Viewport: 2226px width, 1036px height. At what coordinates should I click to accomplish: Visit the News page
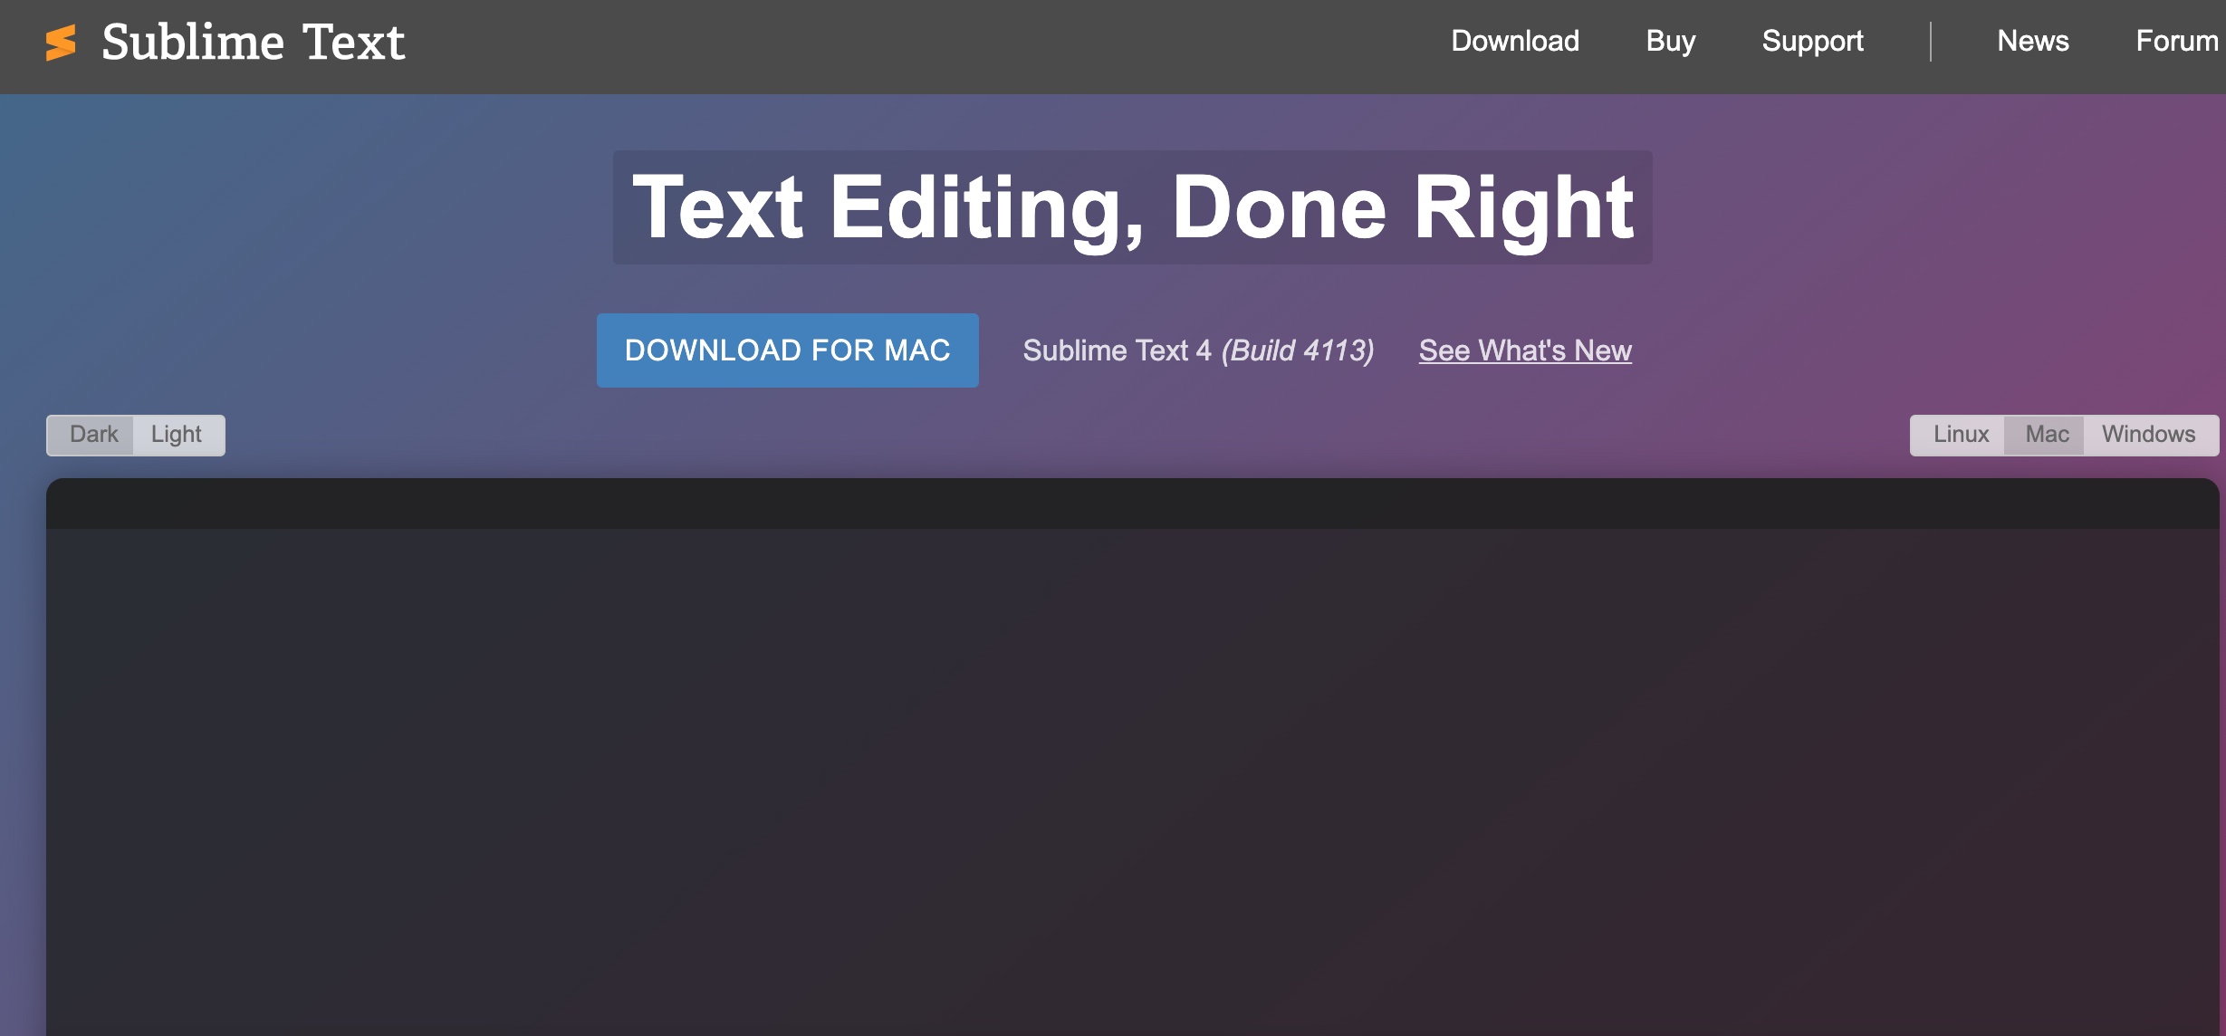pyautogui.click(x=2033, y=41)
